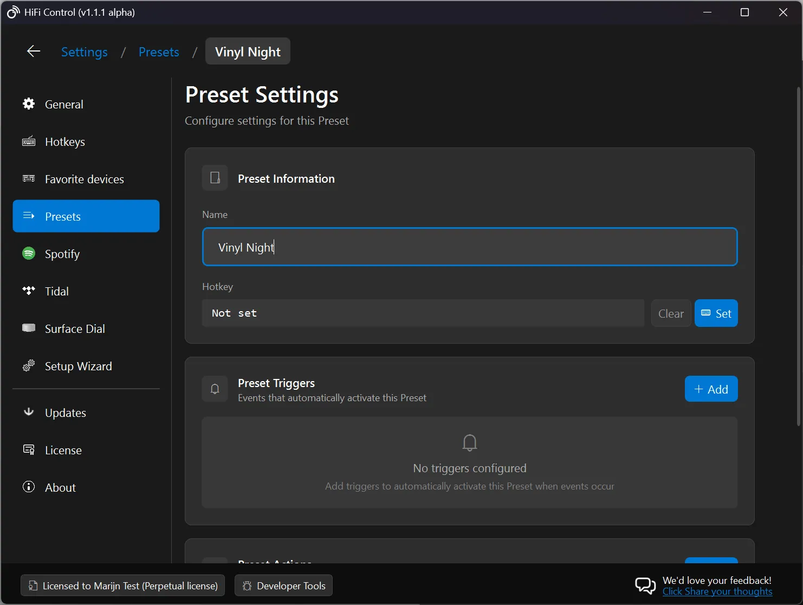Check for Updates via sidebar
The height and width of the screenshot is (605, 803).
point(65,413)
